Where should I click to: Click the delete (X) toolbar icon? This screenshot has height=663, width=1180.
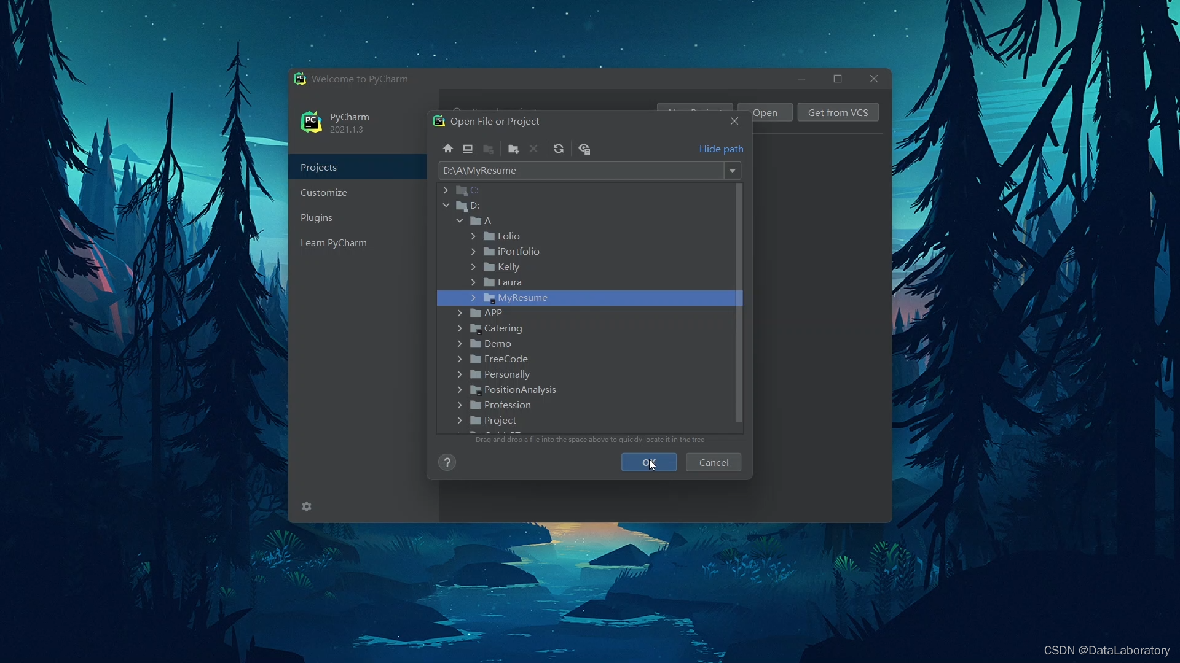click(x=533, y=149)
